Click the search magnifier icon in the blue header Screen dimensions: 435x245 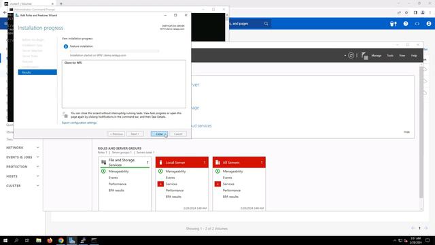pos(266,24)
